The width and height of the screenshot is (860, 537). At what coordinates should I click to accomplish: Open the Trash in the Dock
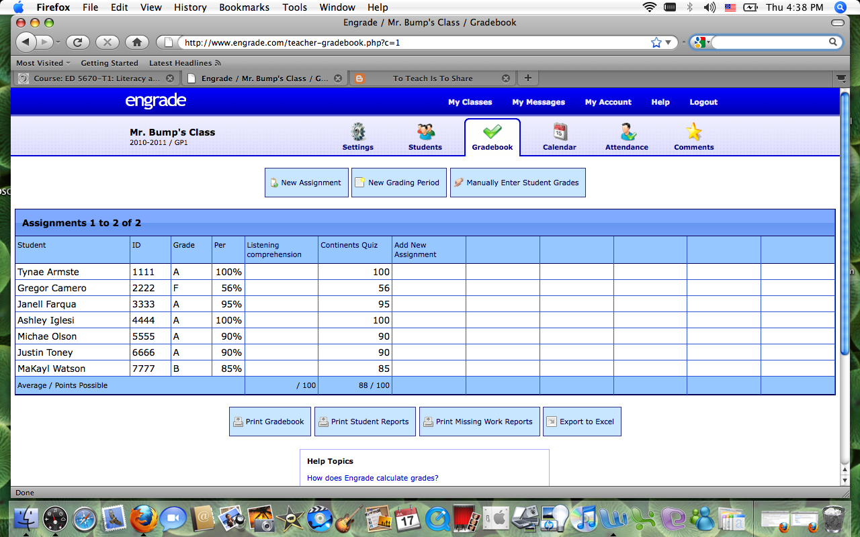coord(834,518)
